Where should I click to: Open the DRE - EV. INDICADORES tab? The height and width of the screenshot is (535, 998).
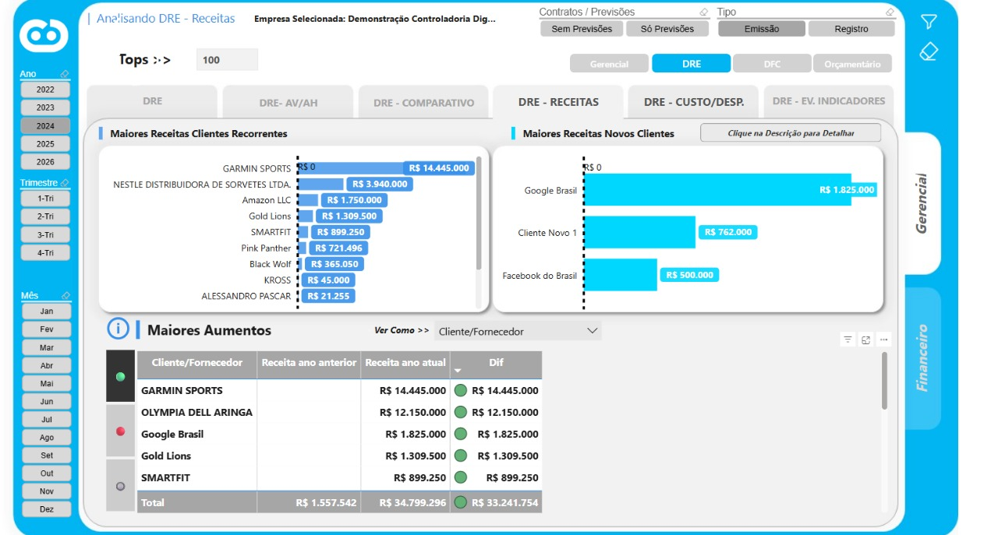(x=828, y=101)
